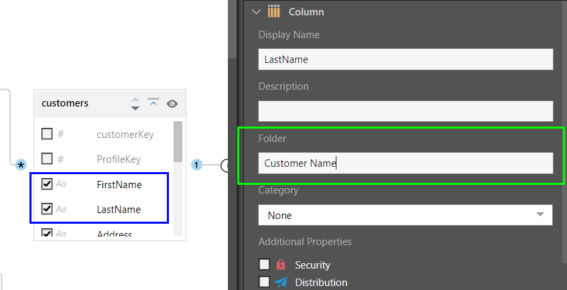The width and height of the screenshot is (567, 290).
Task: Click the number type icon beside customerKey
Action: 60,134
